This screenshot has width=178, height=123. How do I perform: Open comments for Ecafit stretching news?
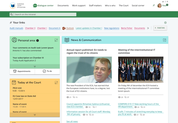[141, 115]
